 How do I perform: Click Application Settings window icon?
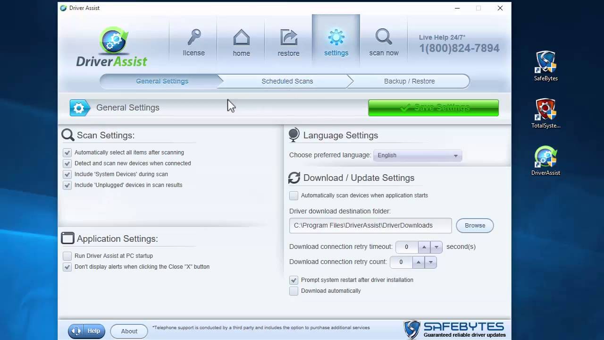68,238
